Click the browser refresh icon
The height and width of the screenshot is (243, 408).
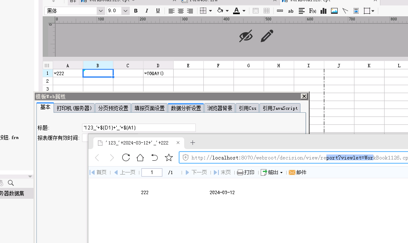126,157
